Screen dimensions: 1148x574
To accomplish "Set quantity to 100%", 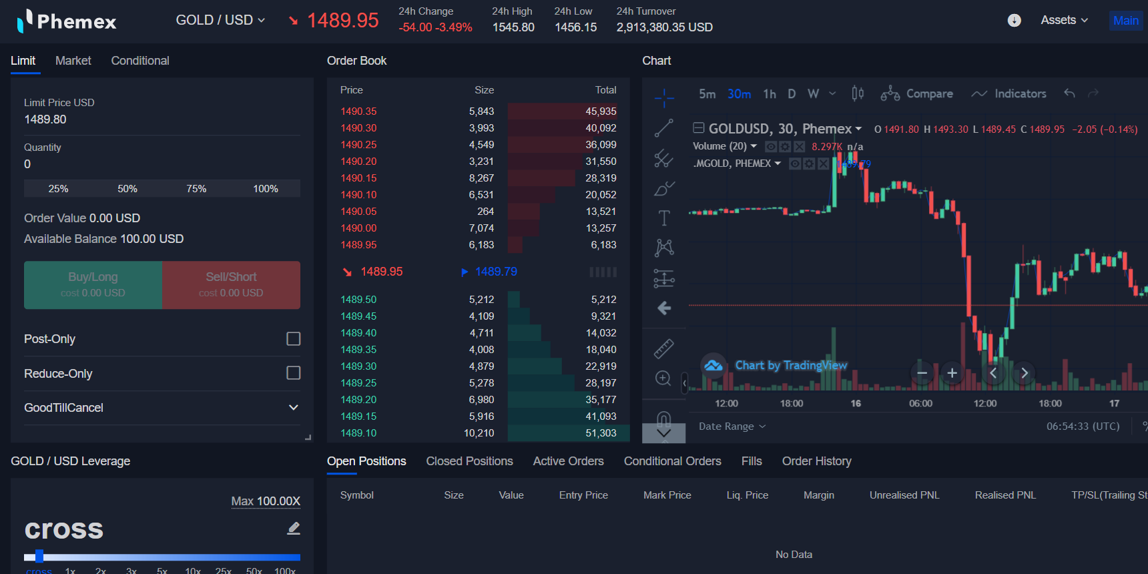I will pos(266,189).
